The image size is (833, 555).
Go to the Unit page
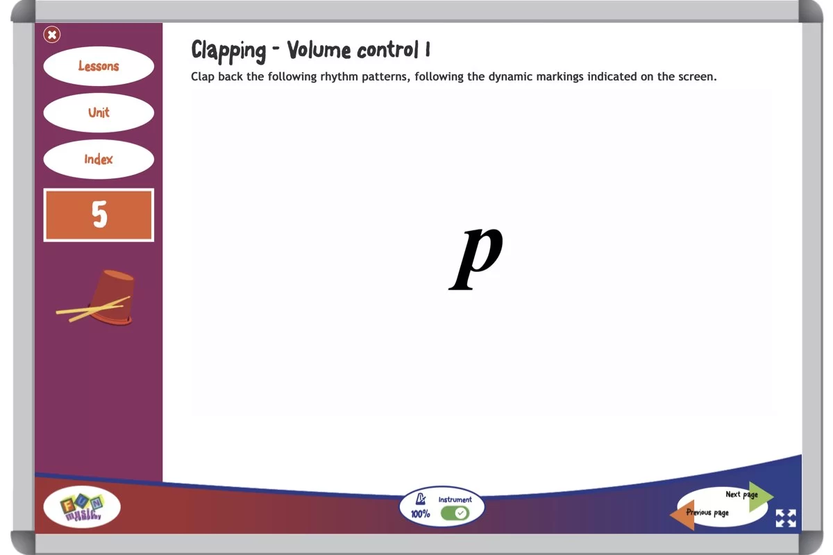click(99, 112)
